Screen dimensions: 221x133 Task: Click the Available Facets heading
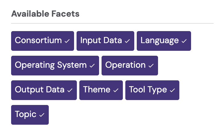(45, 14)
